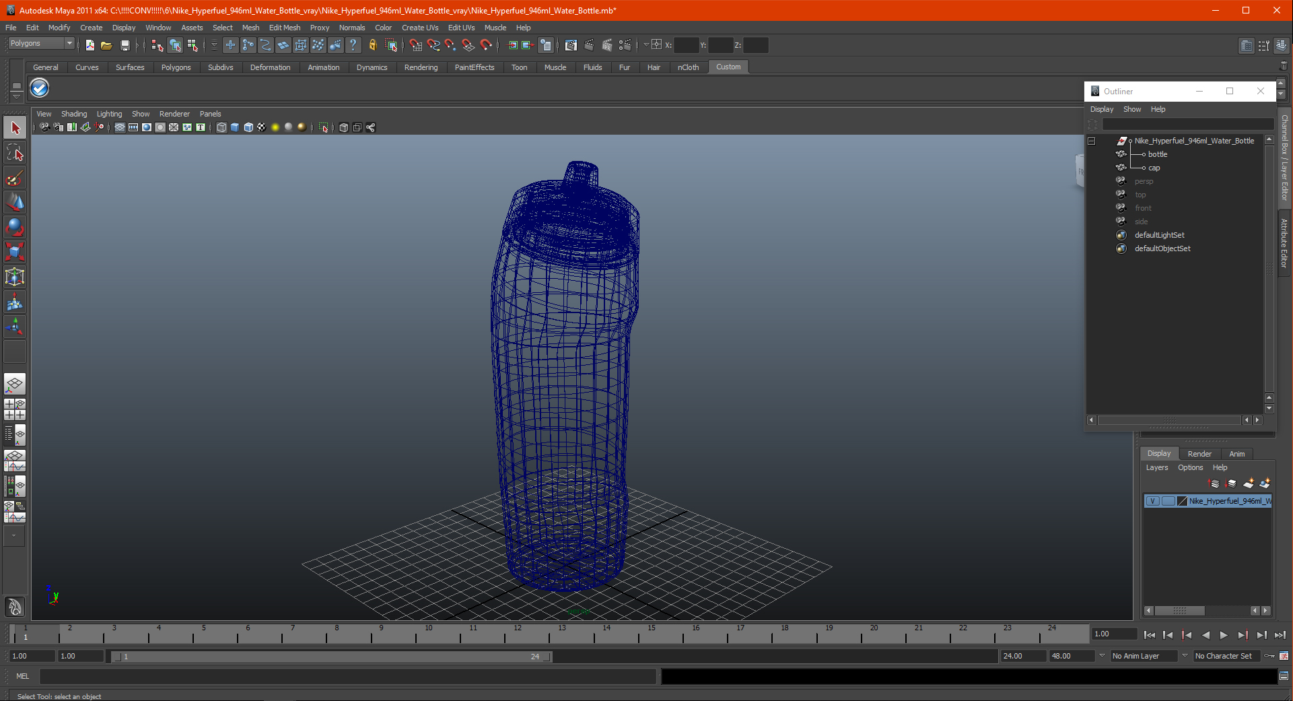The width and height of the screenshot is (1293, 701).
Task: Switch to the Anim layer tab
Action: click(x=1237, y=454)
